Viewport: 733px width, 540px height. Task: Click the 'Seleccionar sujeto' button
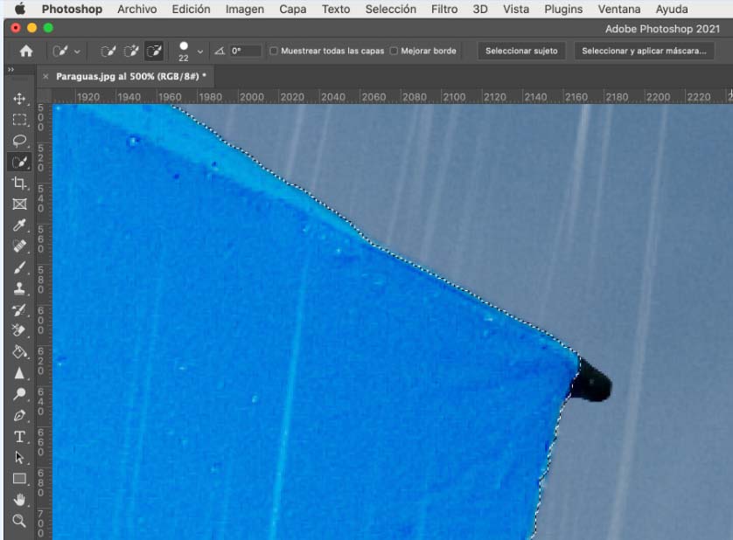click(x=521, y=52)
